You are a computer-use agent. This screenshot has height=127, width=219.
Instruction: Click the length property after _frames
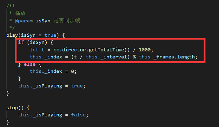[x=187, y=57]
